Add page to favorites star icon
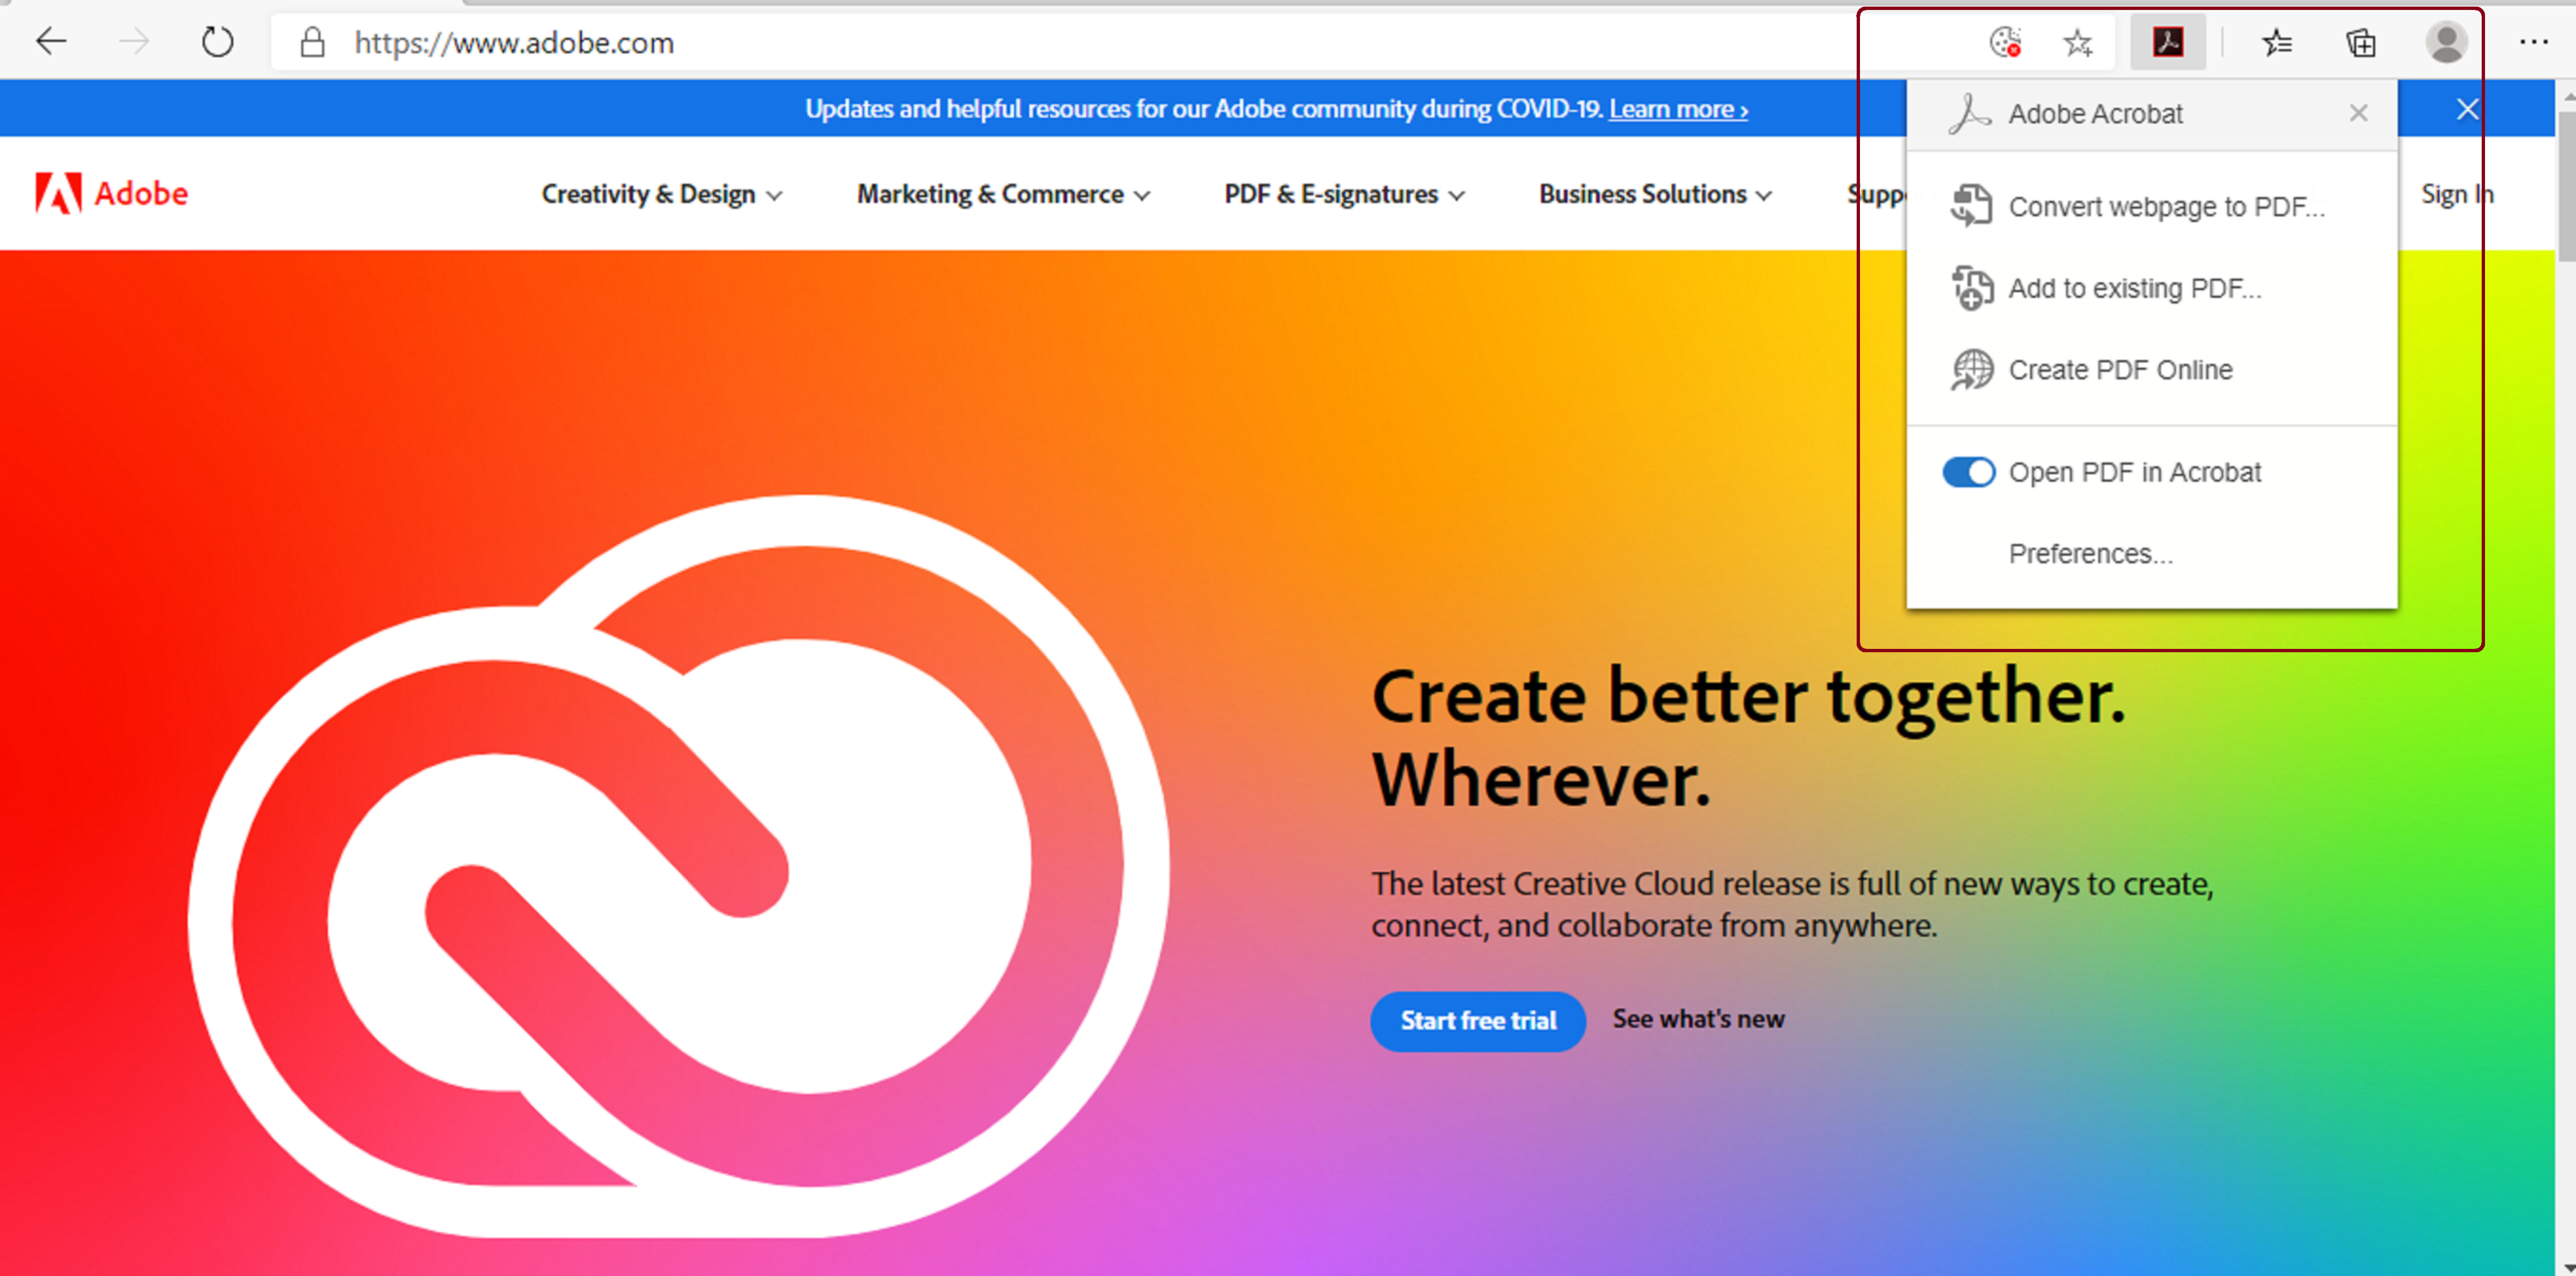2576x1276 pixels. click(2078, 43)
